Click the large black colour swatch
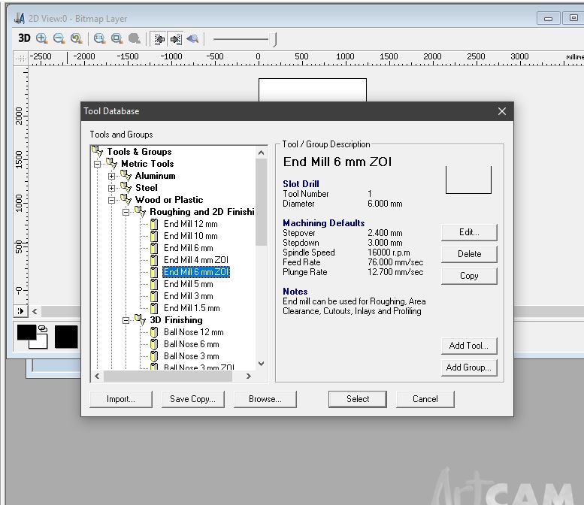Image resolution: width=584 pixels, height=505 pixels. click(66, 337)
